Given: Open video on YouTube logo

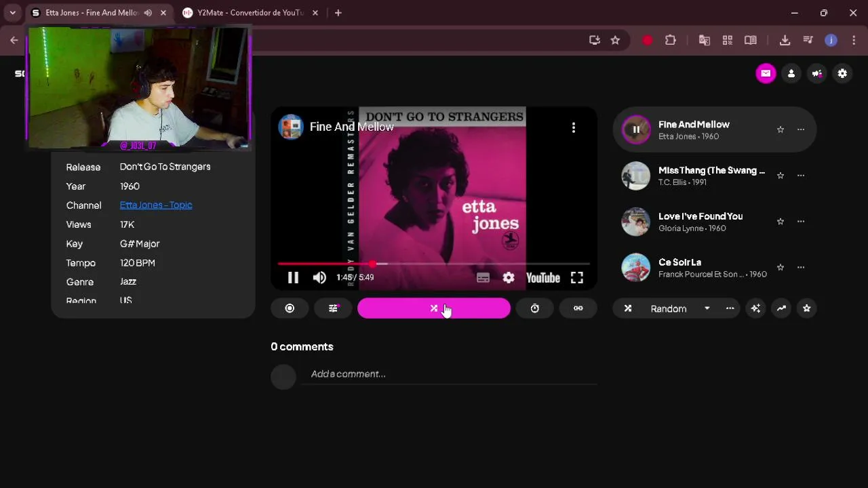Looking at the screenshot, I should point(542,278).
